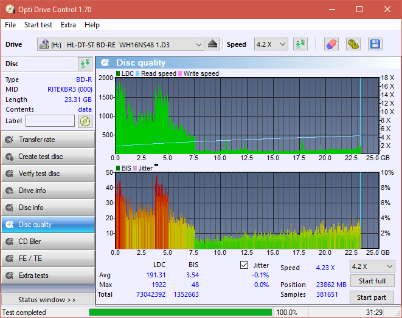The width and height of the screenshot is (402, 318).
Task: Open the Drive info page
Action: click(48, 191)
